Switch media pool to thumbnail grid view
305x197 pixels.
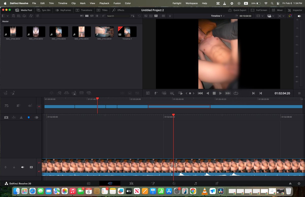(87, 16)
